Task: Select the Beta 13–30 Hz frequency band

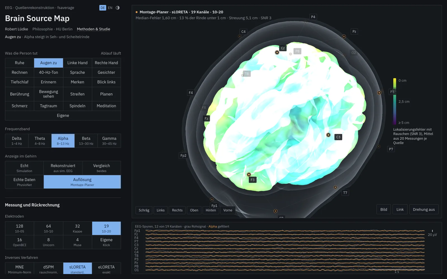Action: coord(86,141)
